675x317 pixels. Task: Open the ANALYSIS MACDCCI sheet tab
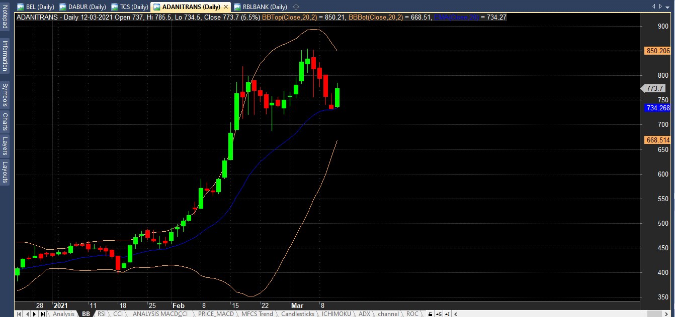coord(160,314)
